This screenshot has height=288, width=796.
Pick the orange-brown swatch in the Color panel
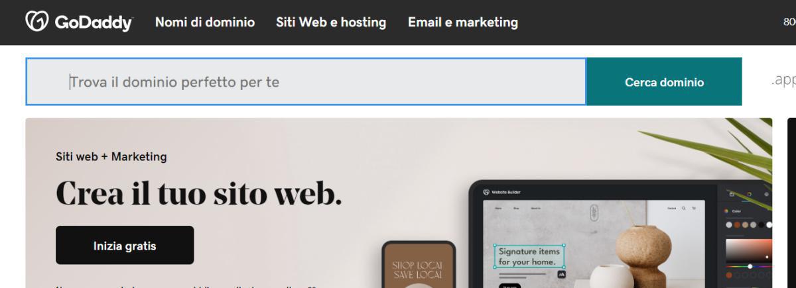737,224
